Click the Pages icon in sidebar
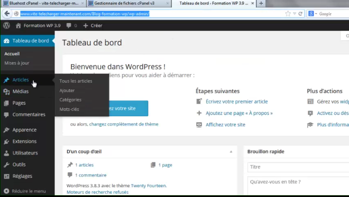Image resolution: width=349 pixels, height=197 pixels. (x=6, y=103)
